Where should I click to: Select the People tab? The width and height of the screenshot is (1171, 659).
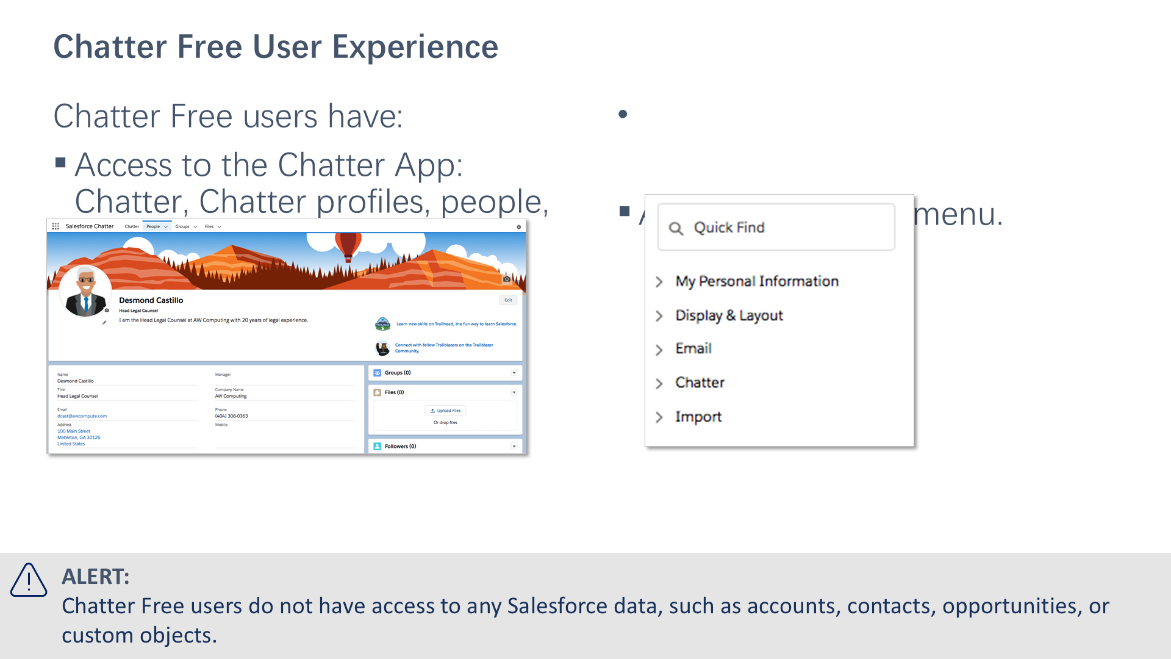point(153,226)
